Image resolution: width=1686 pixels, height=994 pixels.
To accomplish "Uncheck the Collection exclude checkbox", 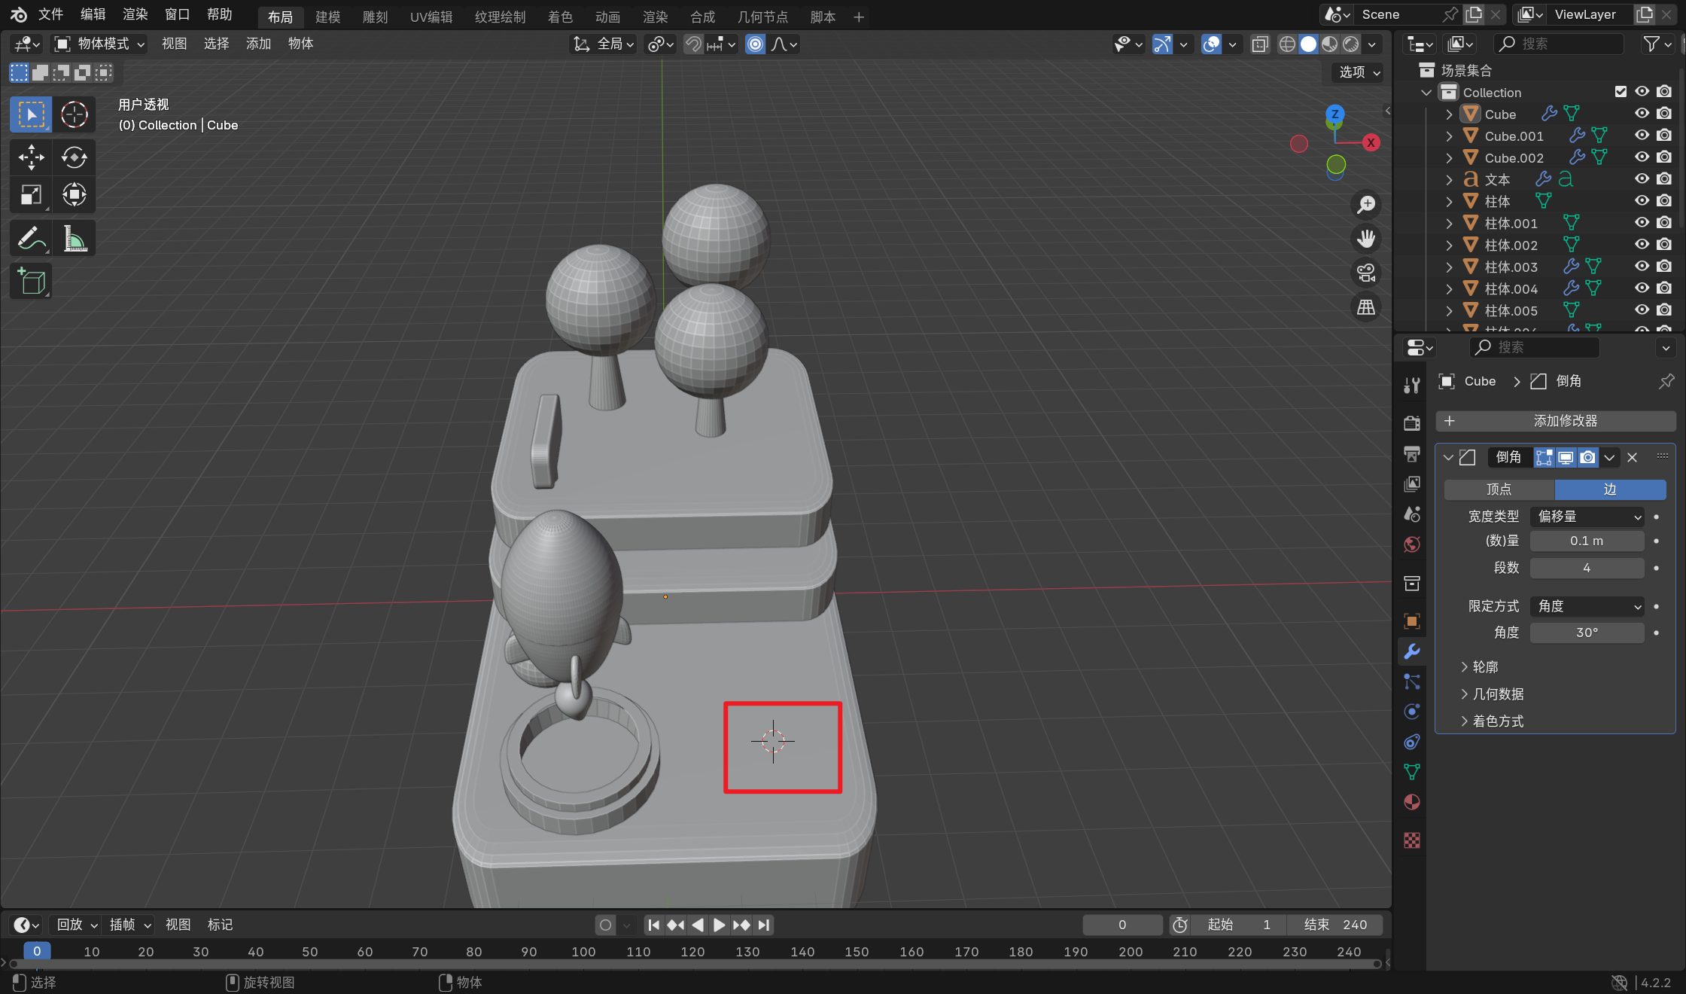I will coord(1621,92).
